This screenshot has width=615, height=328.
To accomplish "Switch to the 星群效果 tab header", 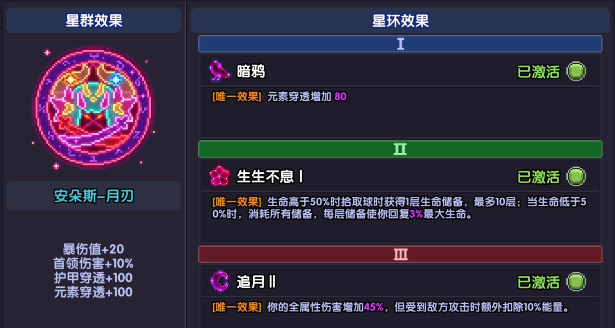I will click(94, 20).
